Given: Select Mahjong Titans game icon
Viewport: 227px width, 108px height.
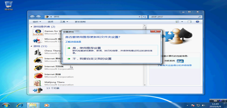Looking at the screenshot, I should (38, 83).
